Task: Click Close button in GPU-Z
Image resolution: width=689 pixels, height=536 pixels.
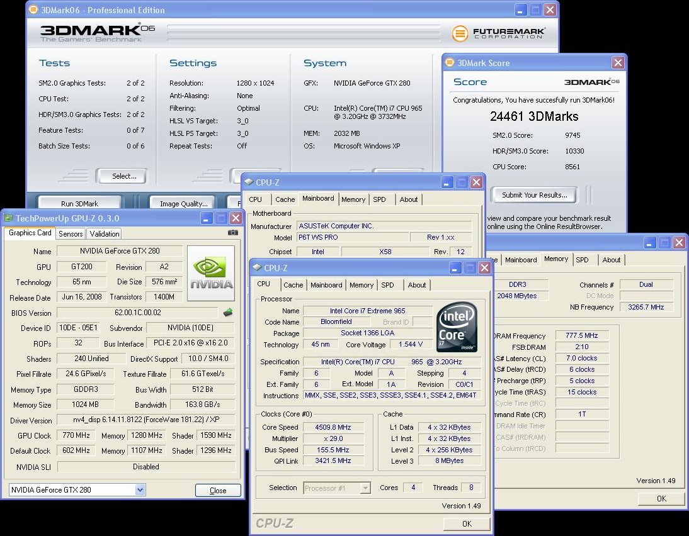Action: (218, 490)
